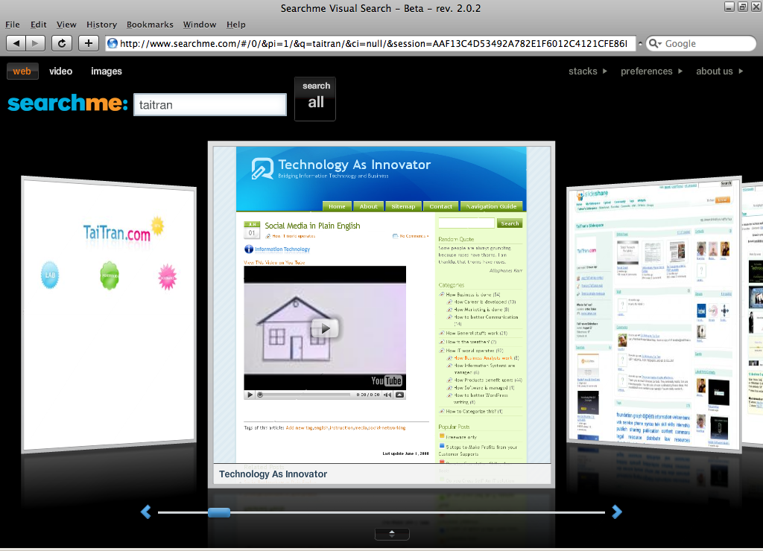The width and height of the screenshot is (763, 551).
Task: Show previous result with blue left arrow
Action: [145, 512]
